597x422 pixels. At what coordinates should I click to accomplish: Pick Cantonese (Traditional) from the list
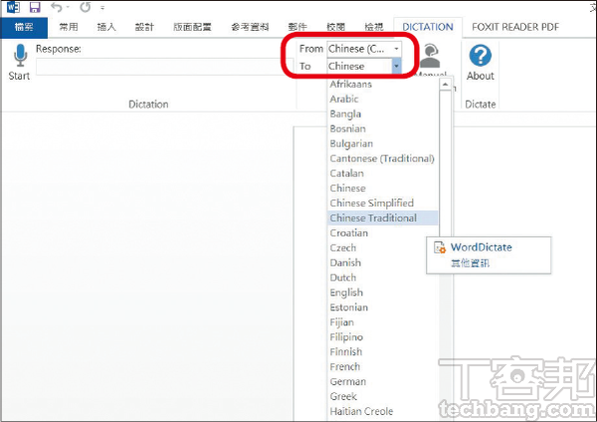click(383, 158)
